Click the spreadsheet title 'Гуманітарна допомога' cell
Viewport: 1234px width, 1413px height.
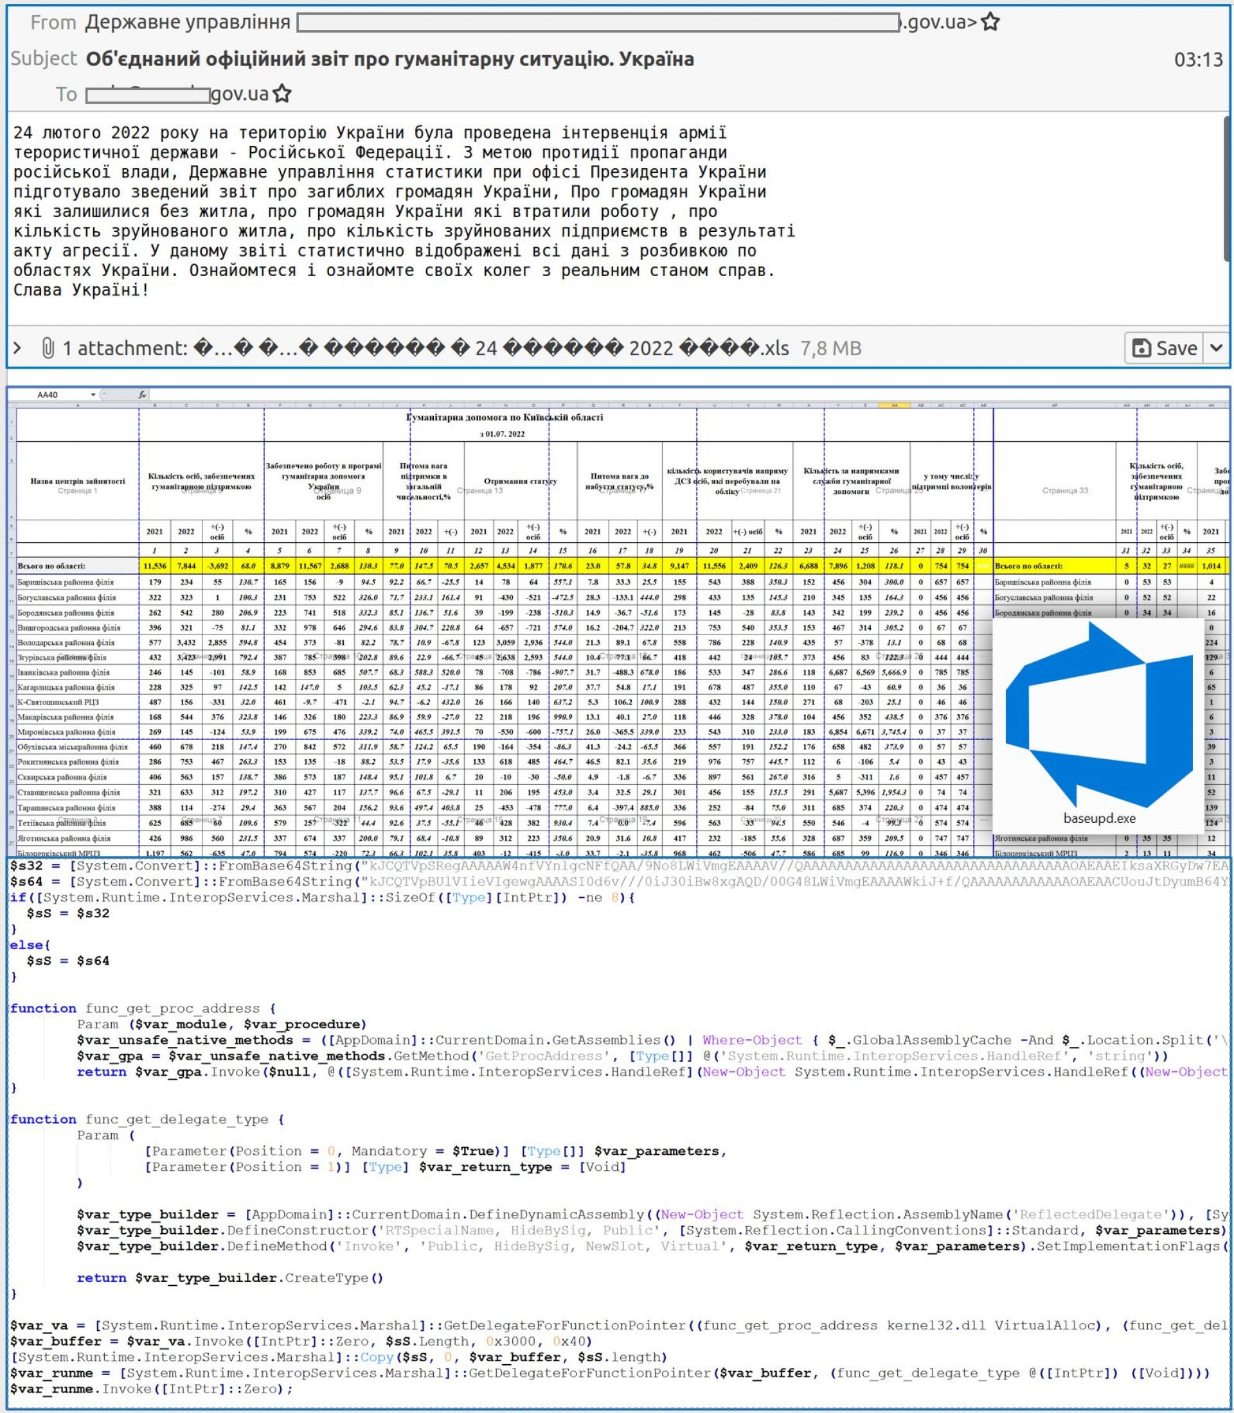504,417
